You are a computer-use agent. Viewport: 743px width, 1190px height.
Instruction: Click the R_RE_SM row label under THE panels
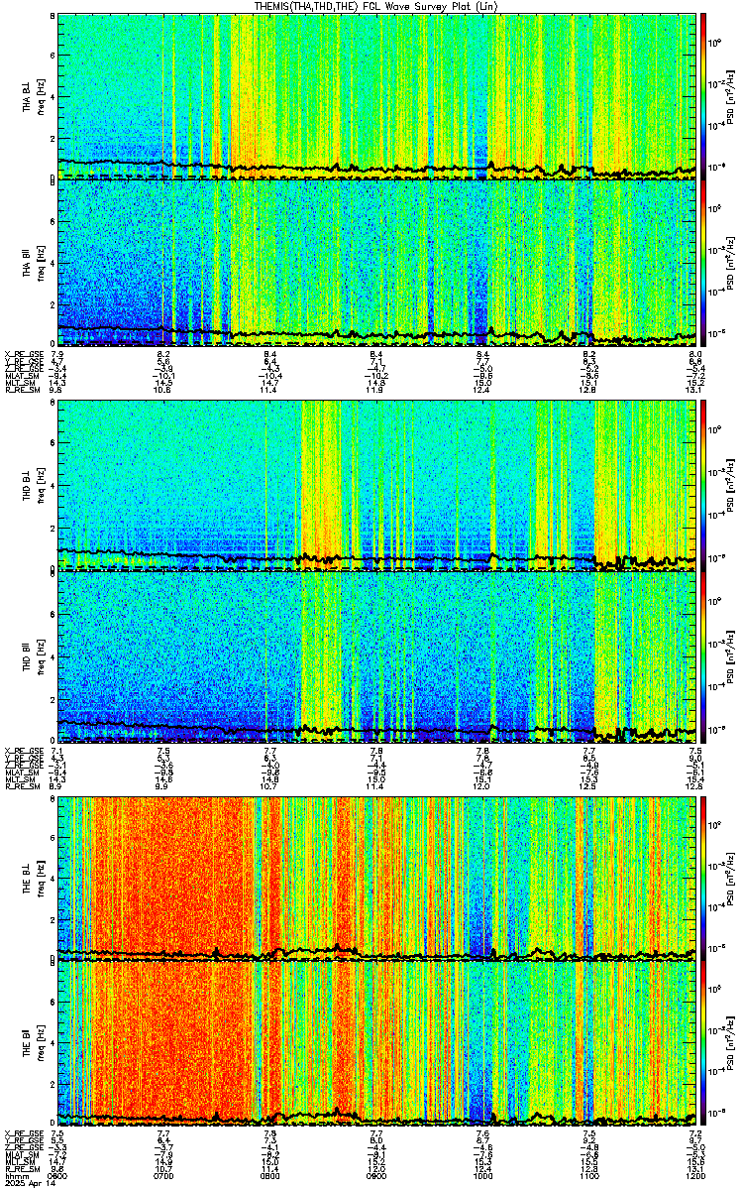[x=21, y=1170]
